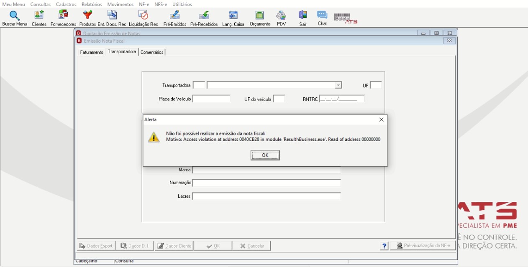Open Fornecedores toolbar icon
Viewport: 528px width, 267px height.
coord(63,19)
